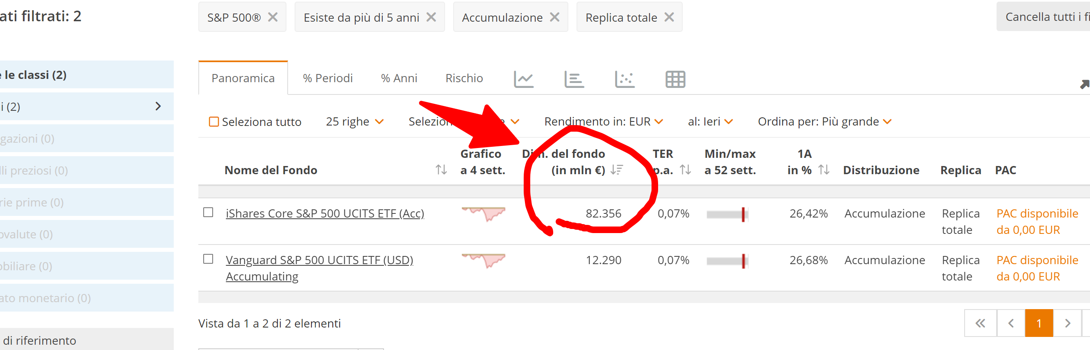Screen dimensions: 1090x350
Task: Open the scatter plot view icon
Action: coord(624,79)
